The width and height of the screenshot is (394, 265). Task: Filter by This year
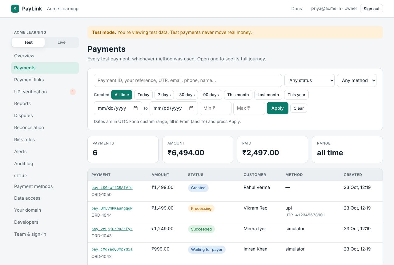(296, 95)
